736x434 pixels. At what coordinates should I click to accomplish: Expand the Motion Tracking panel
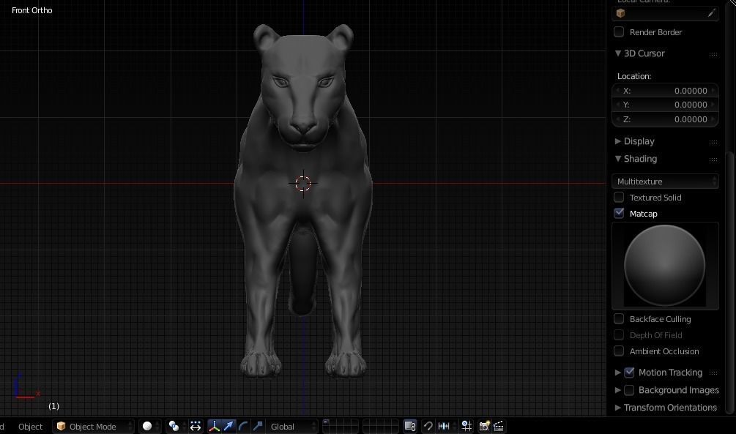tap(617, 372)
